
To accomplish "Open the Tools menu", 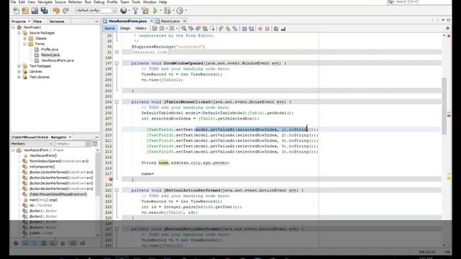I will (136, 2).
